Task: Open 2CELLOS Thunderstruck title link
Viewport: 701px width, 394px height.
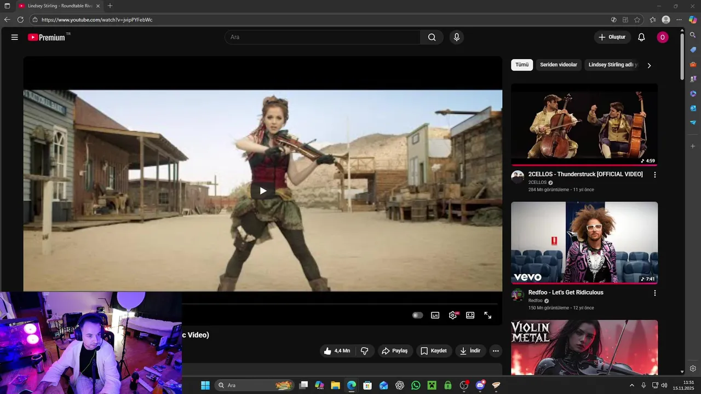Action: tap(585, 174)
